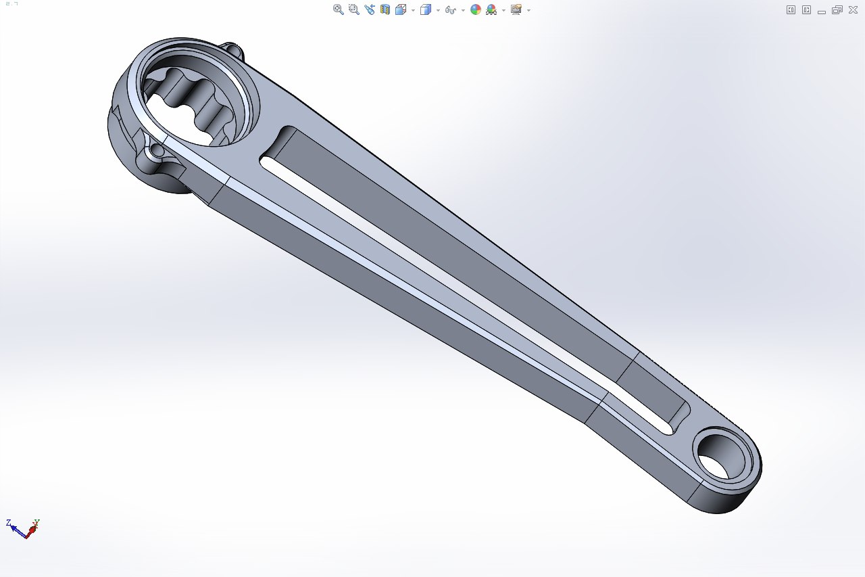Click the tile-right window layout button
Screen dimensions: 865x577
[x=806, y=9]
